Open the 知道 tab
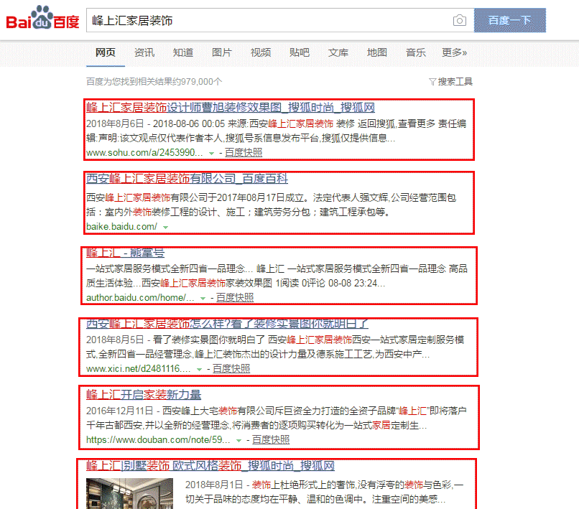Screen dimensions: 579x509 click(x=183, y=53)
